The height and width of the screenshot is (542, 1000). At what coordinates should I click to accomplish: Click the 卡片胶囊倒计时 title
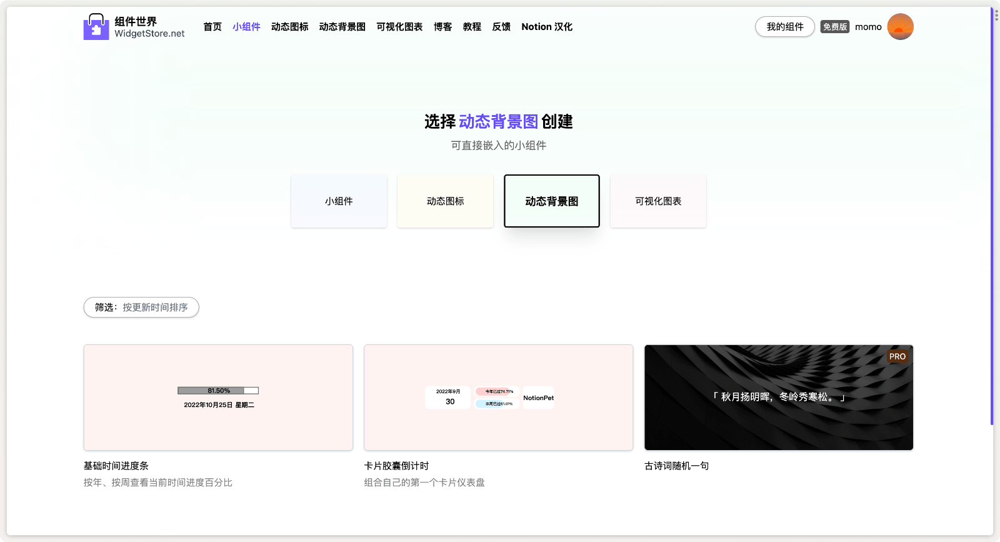point(396,466)
